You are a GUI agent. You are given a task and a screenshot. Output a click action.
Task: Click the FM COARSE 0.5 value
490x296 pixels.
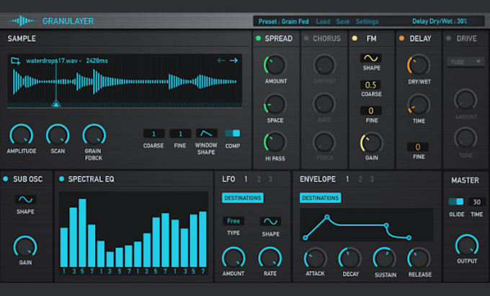pyautogui.click(x=370, y=85)
